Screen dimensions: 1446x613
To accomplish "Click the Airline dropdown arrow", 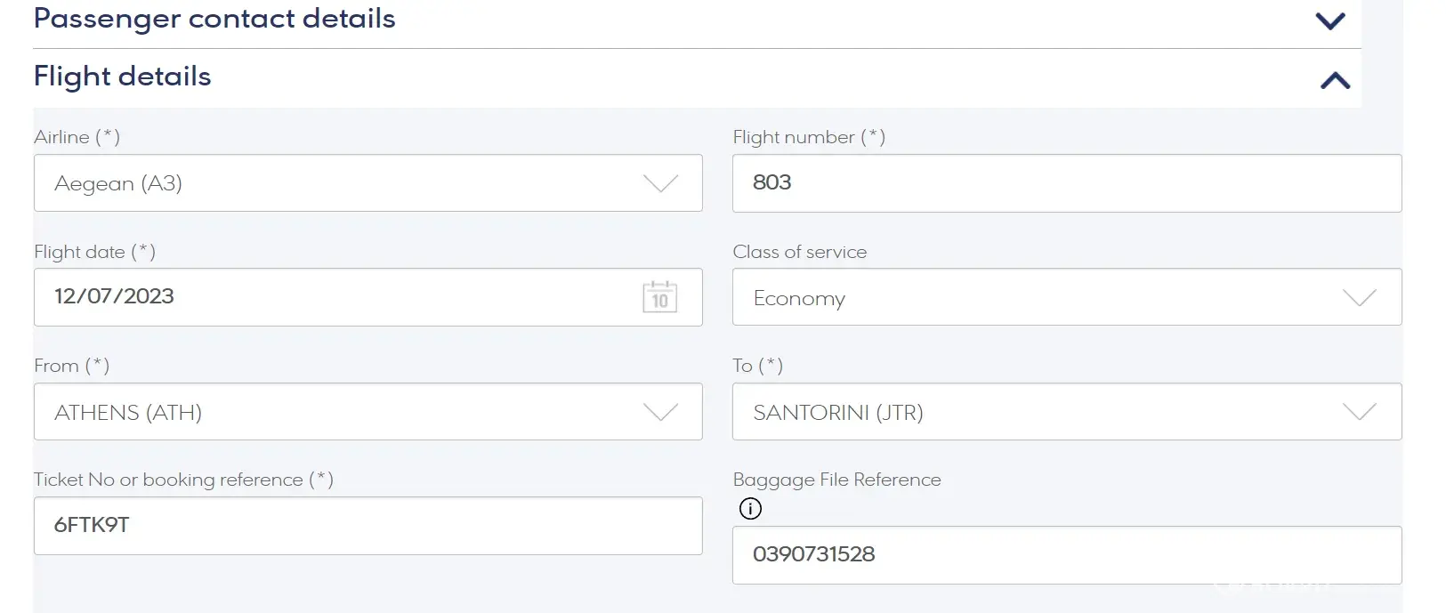I will (660, 183).
